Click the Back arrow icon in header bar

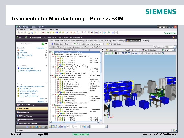(x=17, y=37)
